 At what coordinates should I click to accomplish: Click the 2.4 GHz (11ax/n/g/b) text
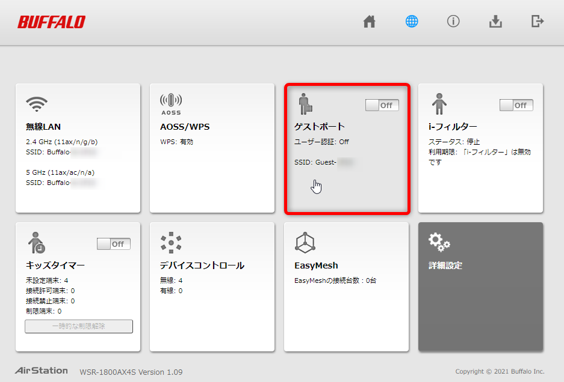(61, 142)
